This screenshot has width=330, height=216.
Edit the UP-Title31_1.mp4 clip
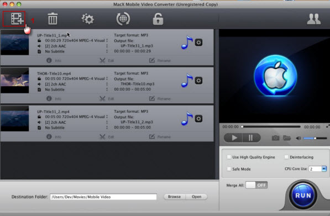pyautogui.click(x=107, y=61)
